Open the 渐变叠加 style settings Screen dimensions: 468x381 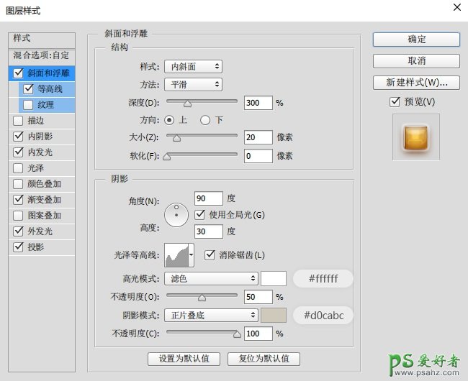(44, 200)
